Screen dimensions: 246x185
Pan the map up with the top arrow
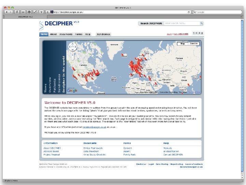coord(72,44)
